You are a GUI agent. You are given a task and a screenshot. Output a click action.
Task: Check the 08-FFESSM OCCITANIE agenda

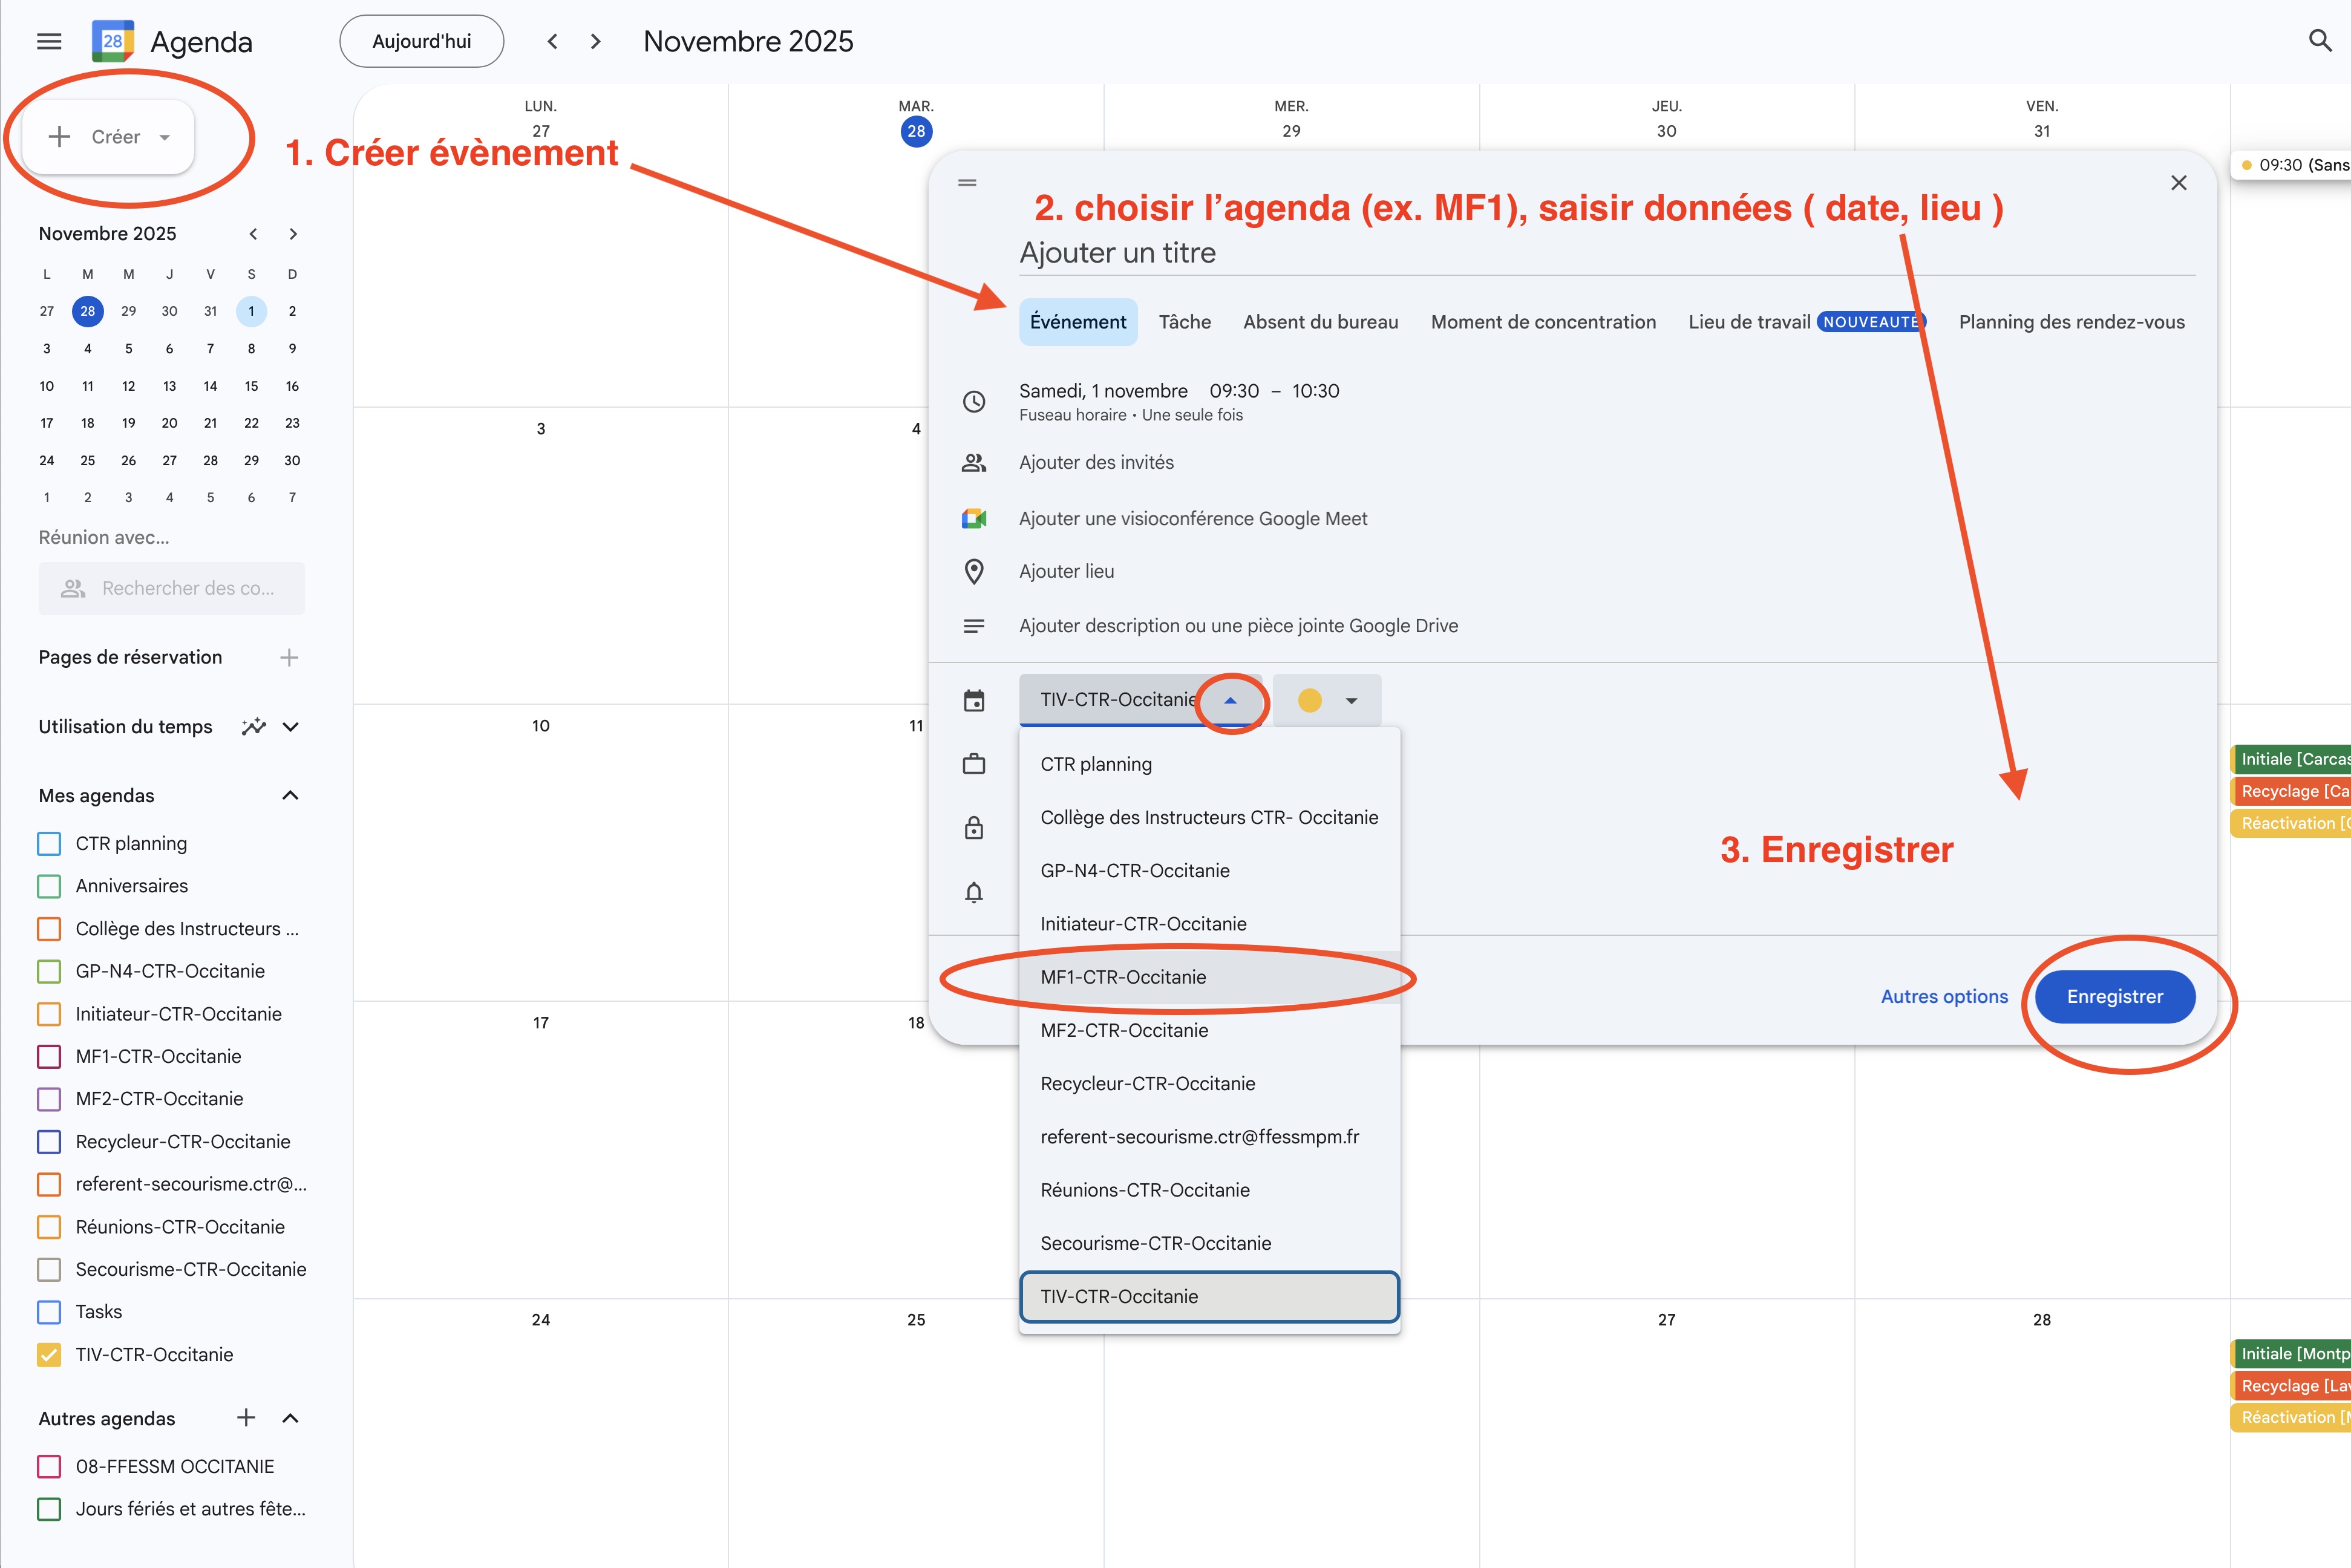[x=49, y=1466]
